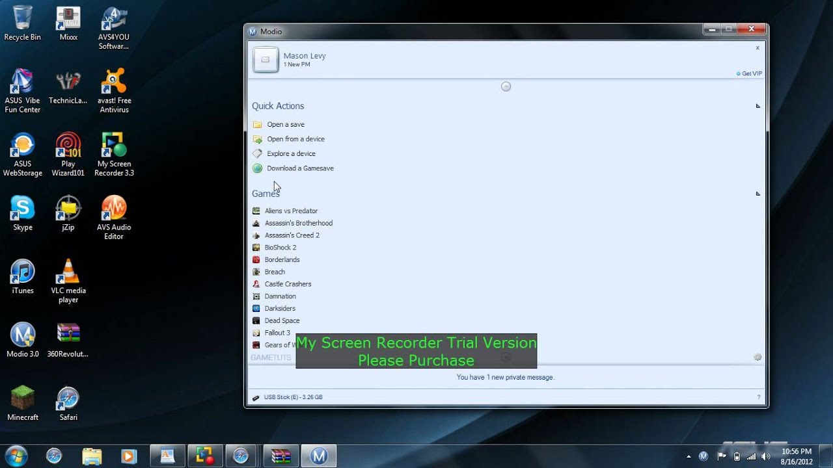
Task: Open the Safari desktop shortcut
Action: [68, 404]
